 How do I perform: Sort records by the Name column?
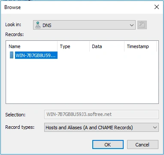tap(32, 46)
